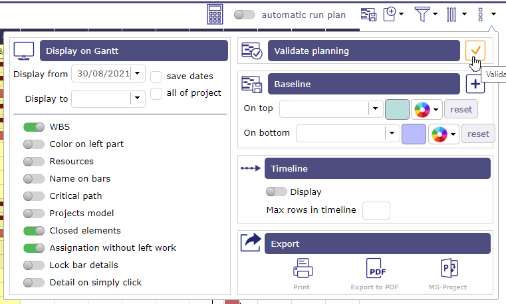Click the plus icon to add baseline
Viewport: 506px width, 304px height.
coord(475,84)
